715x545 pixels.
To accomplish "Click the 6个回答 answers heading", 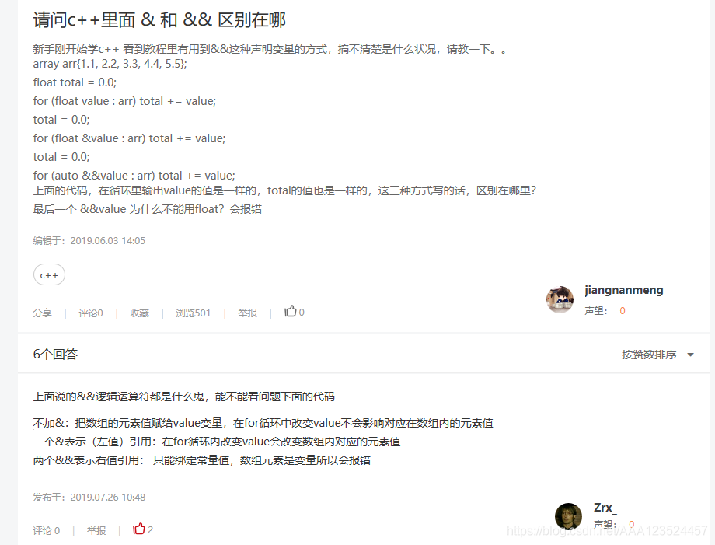I will (55, 355).
